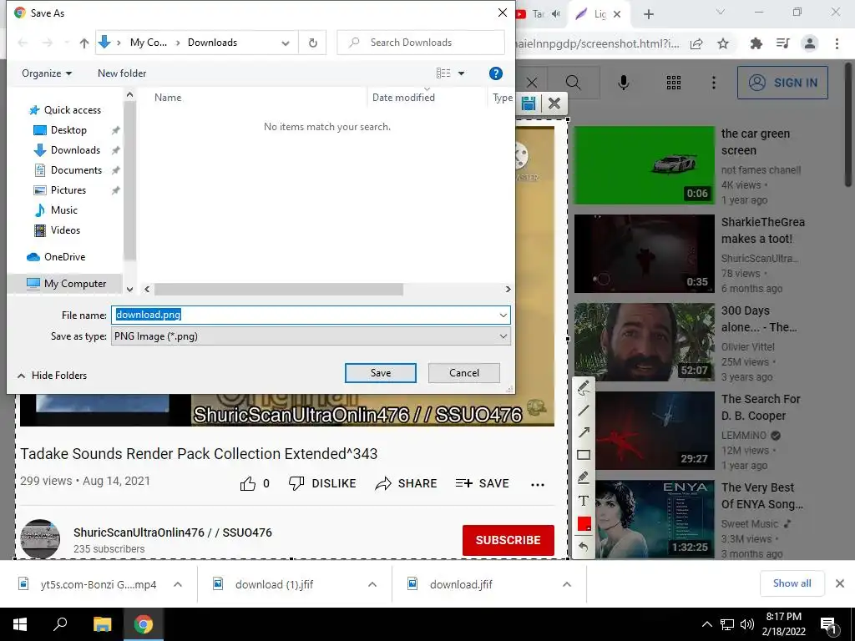Refresh the Downloads folder listing

click(312, 43)
